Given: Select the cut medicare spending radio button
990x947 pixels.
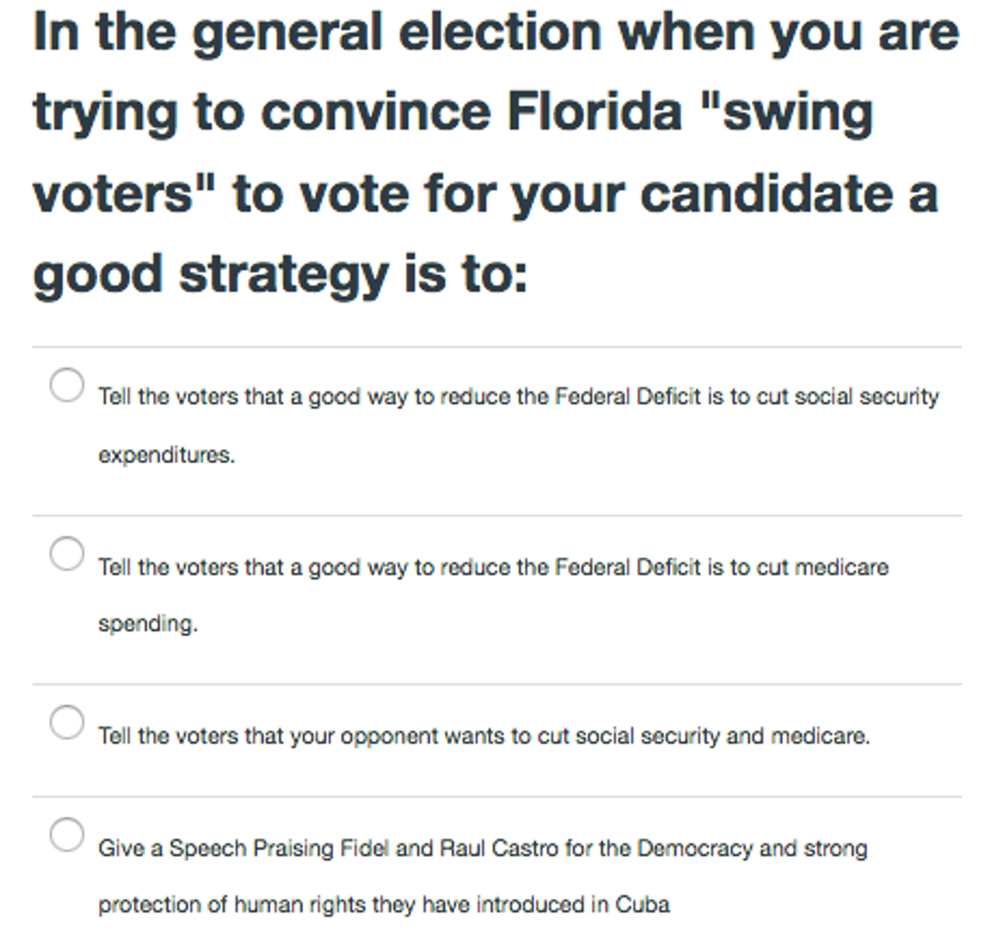Looking at the screenshot, I should pos(67,553).
